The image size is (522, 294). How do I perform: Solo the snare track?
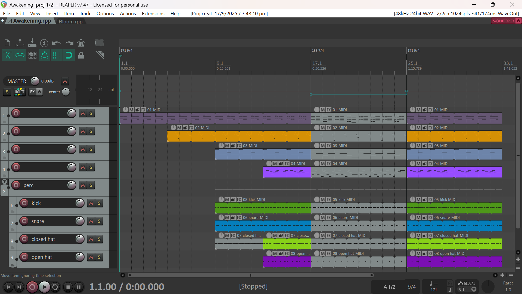coord(99,221)
